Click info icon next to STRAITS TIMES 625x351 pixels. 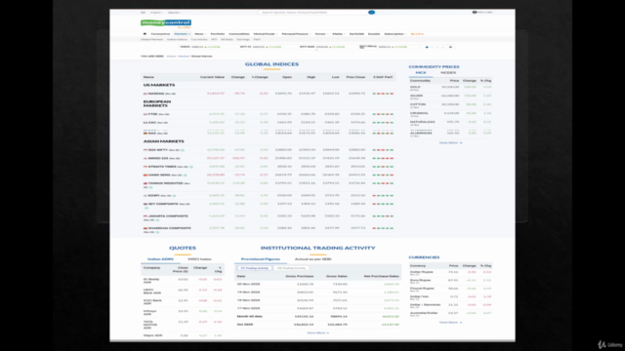point(191,167)
